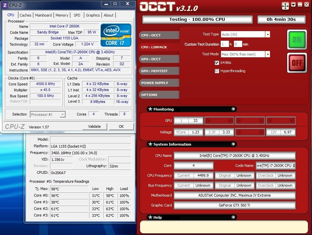The height and width of the screenshot is (235, 312).
Task: Click the star icon beside Monitoring
Action: coord(150,109)
